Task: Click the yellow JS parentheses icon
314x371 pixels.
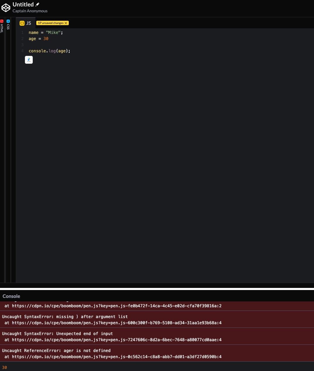Action: point(22,23)
